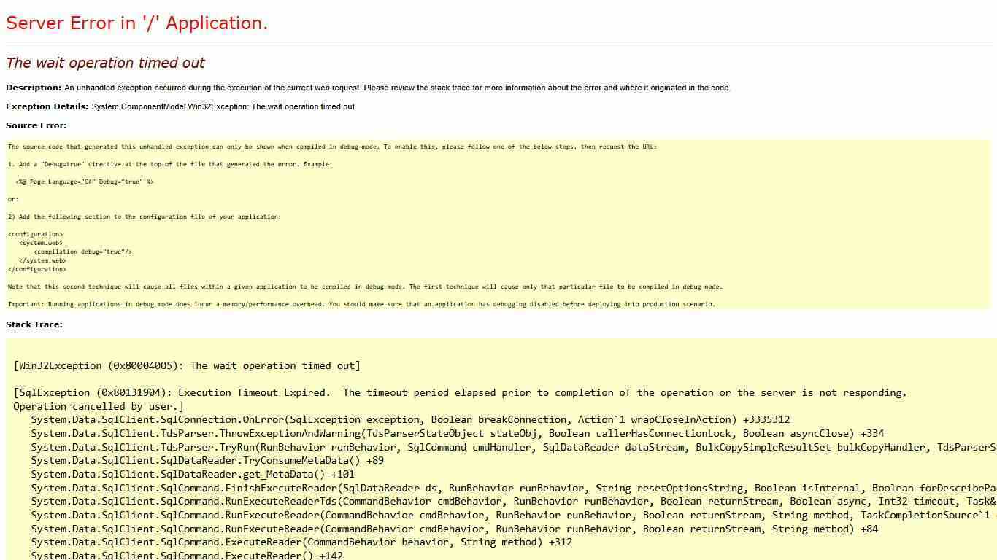997x560 pixels.
Task: Click the "Operation cancelled by user.]" line
Action: 99,406
